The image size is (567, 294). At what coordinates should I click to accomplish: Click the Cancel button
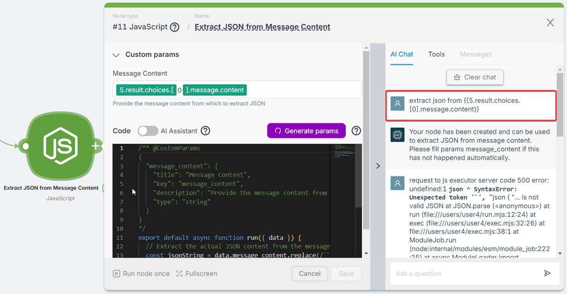(309, 274)
